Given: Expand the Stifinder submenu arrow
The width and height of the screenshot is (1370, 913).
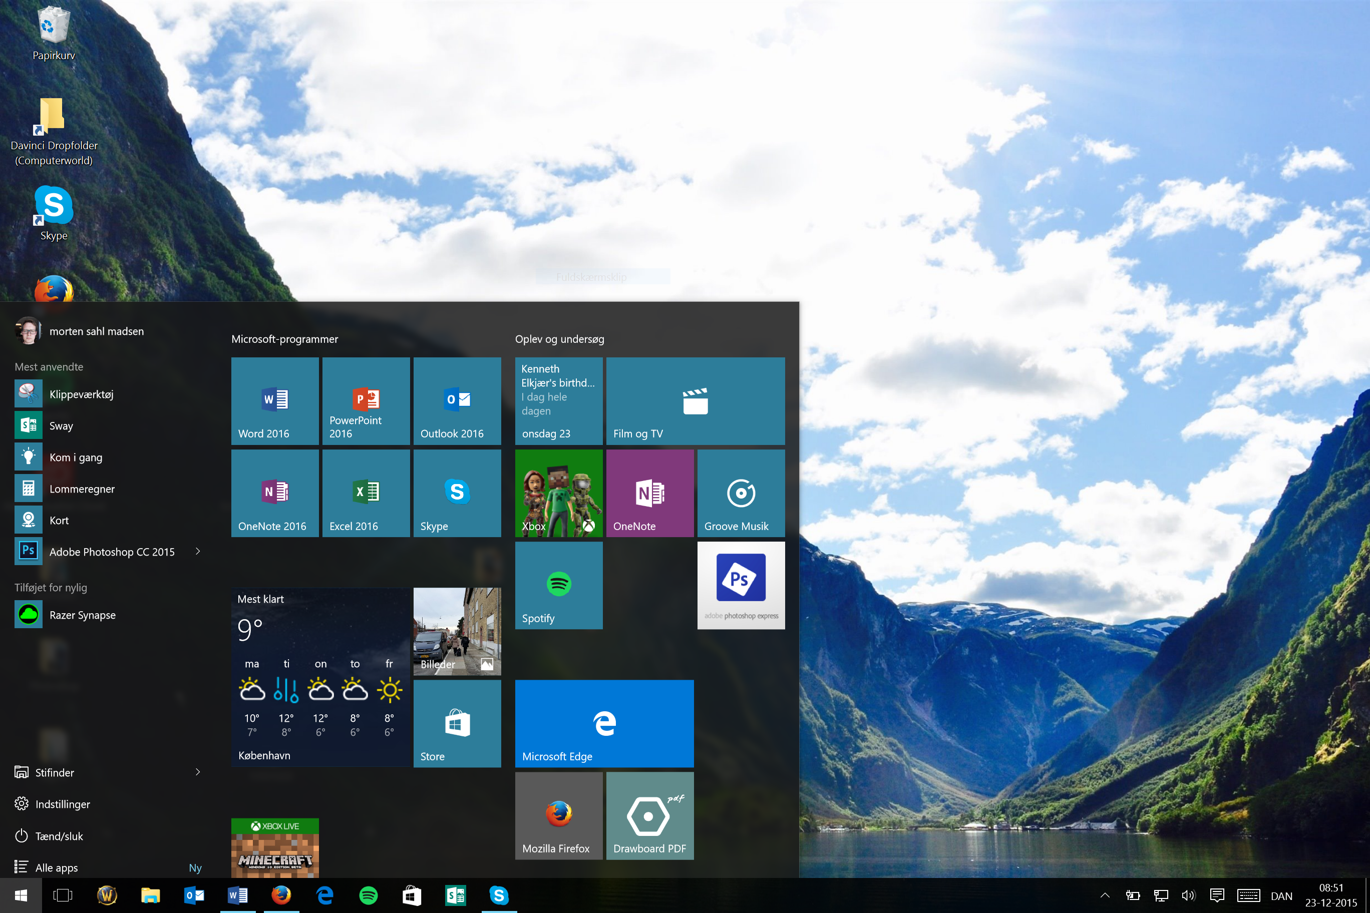Looking at the screenshot, I should 198,772.
